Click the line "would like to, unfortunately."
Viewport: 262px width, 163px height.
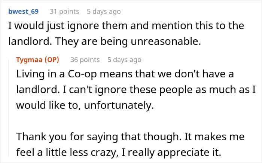coord(85,106)
